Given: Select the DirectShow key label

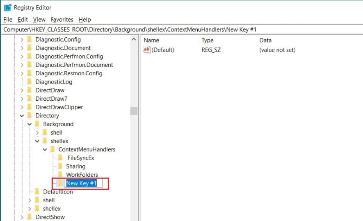Looking at the screenshot, I should pyautogui.click(x=50, y=217).
